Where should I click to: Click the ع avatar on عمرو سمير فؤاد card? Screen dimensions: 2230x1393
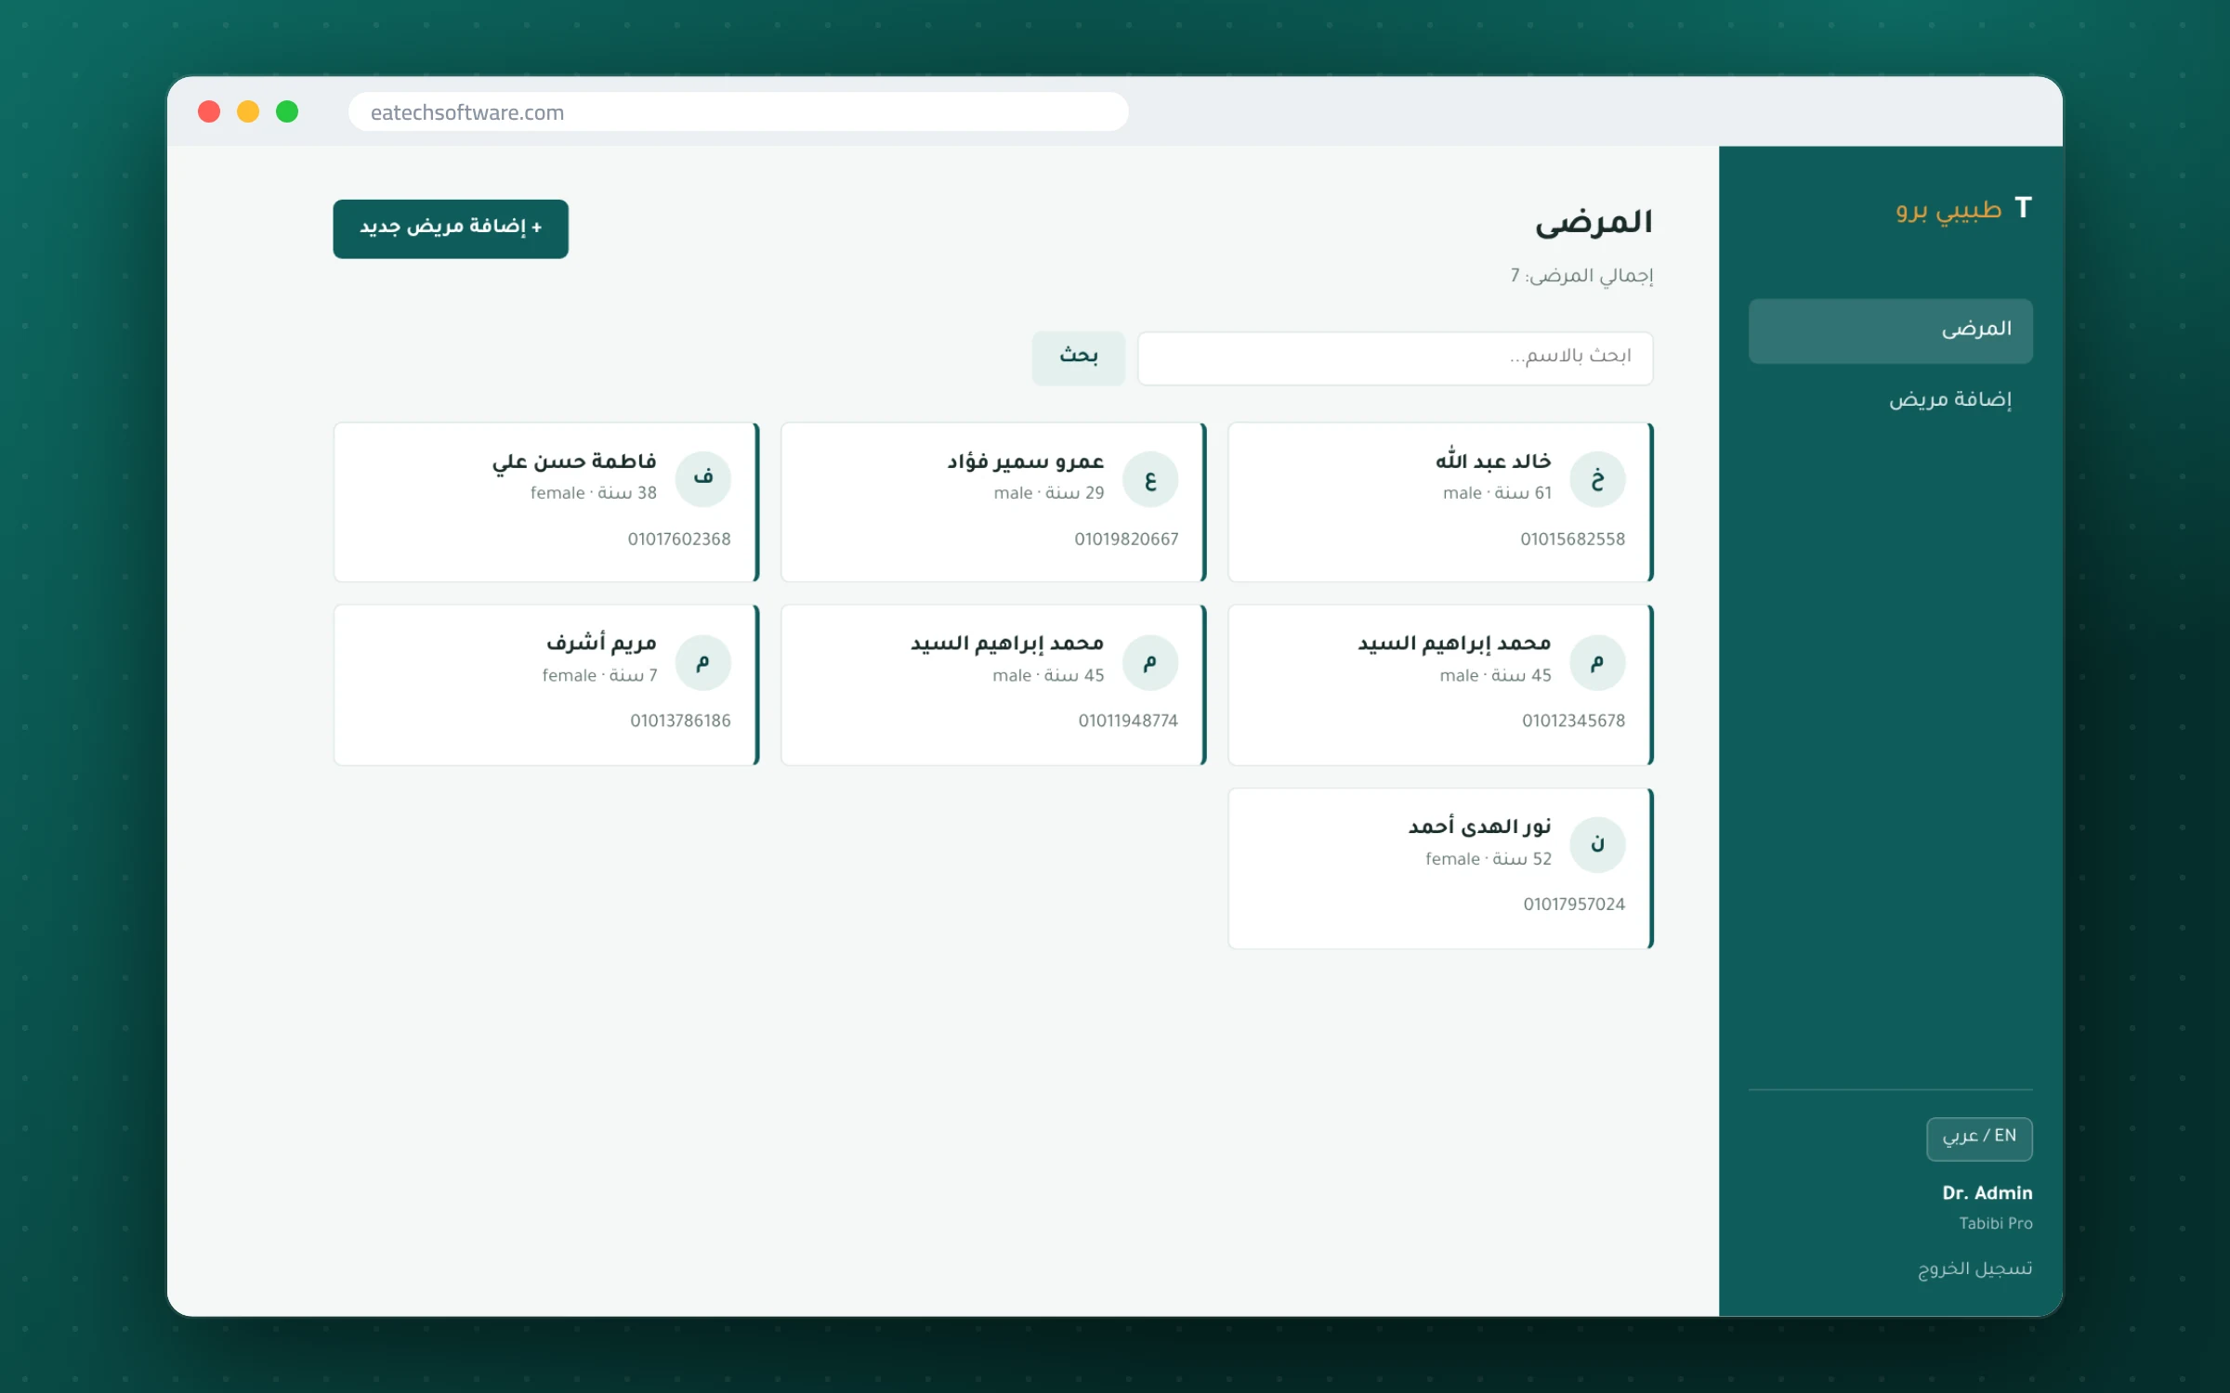click(x=1150, y=479)
